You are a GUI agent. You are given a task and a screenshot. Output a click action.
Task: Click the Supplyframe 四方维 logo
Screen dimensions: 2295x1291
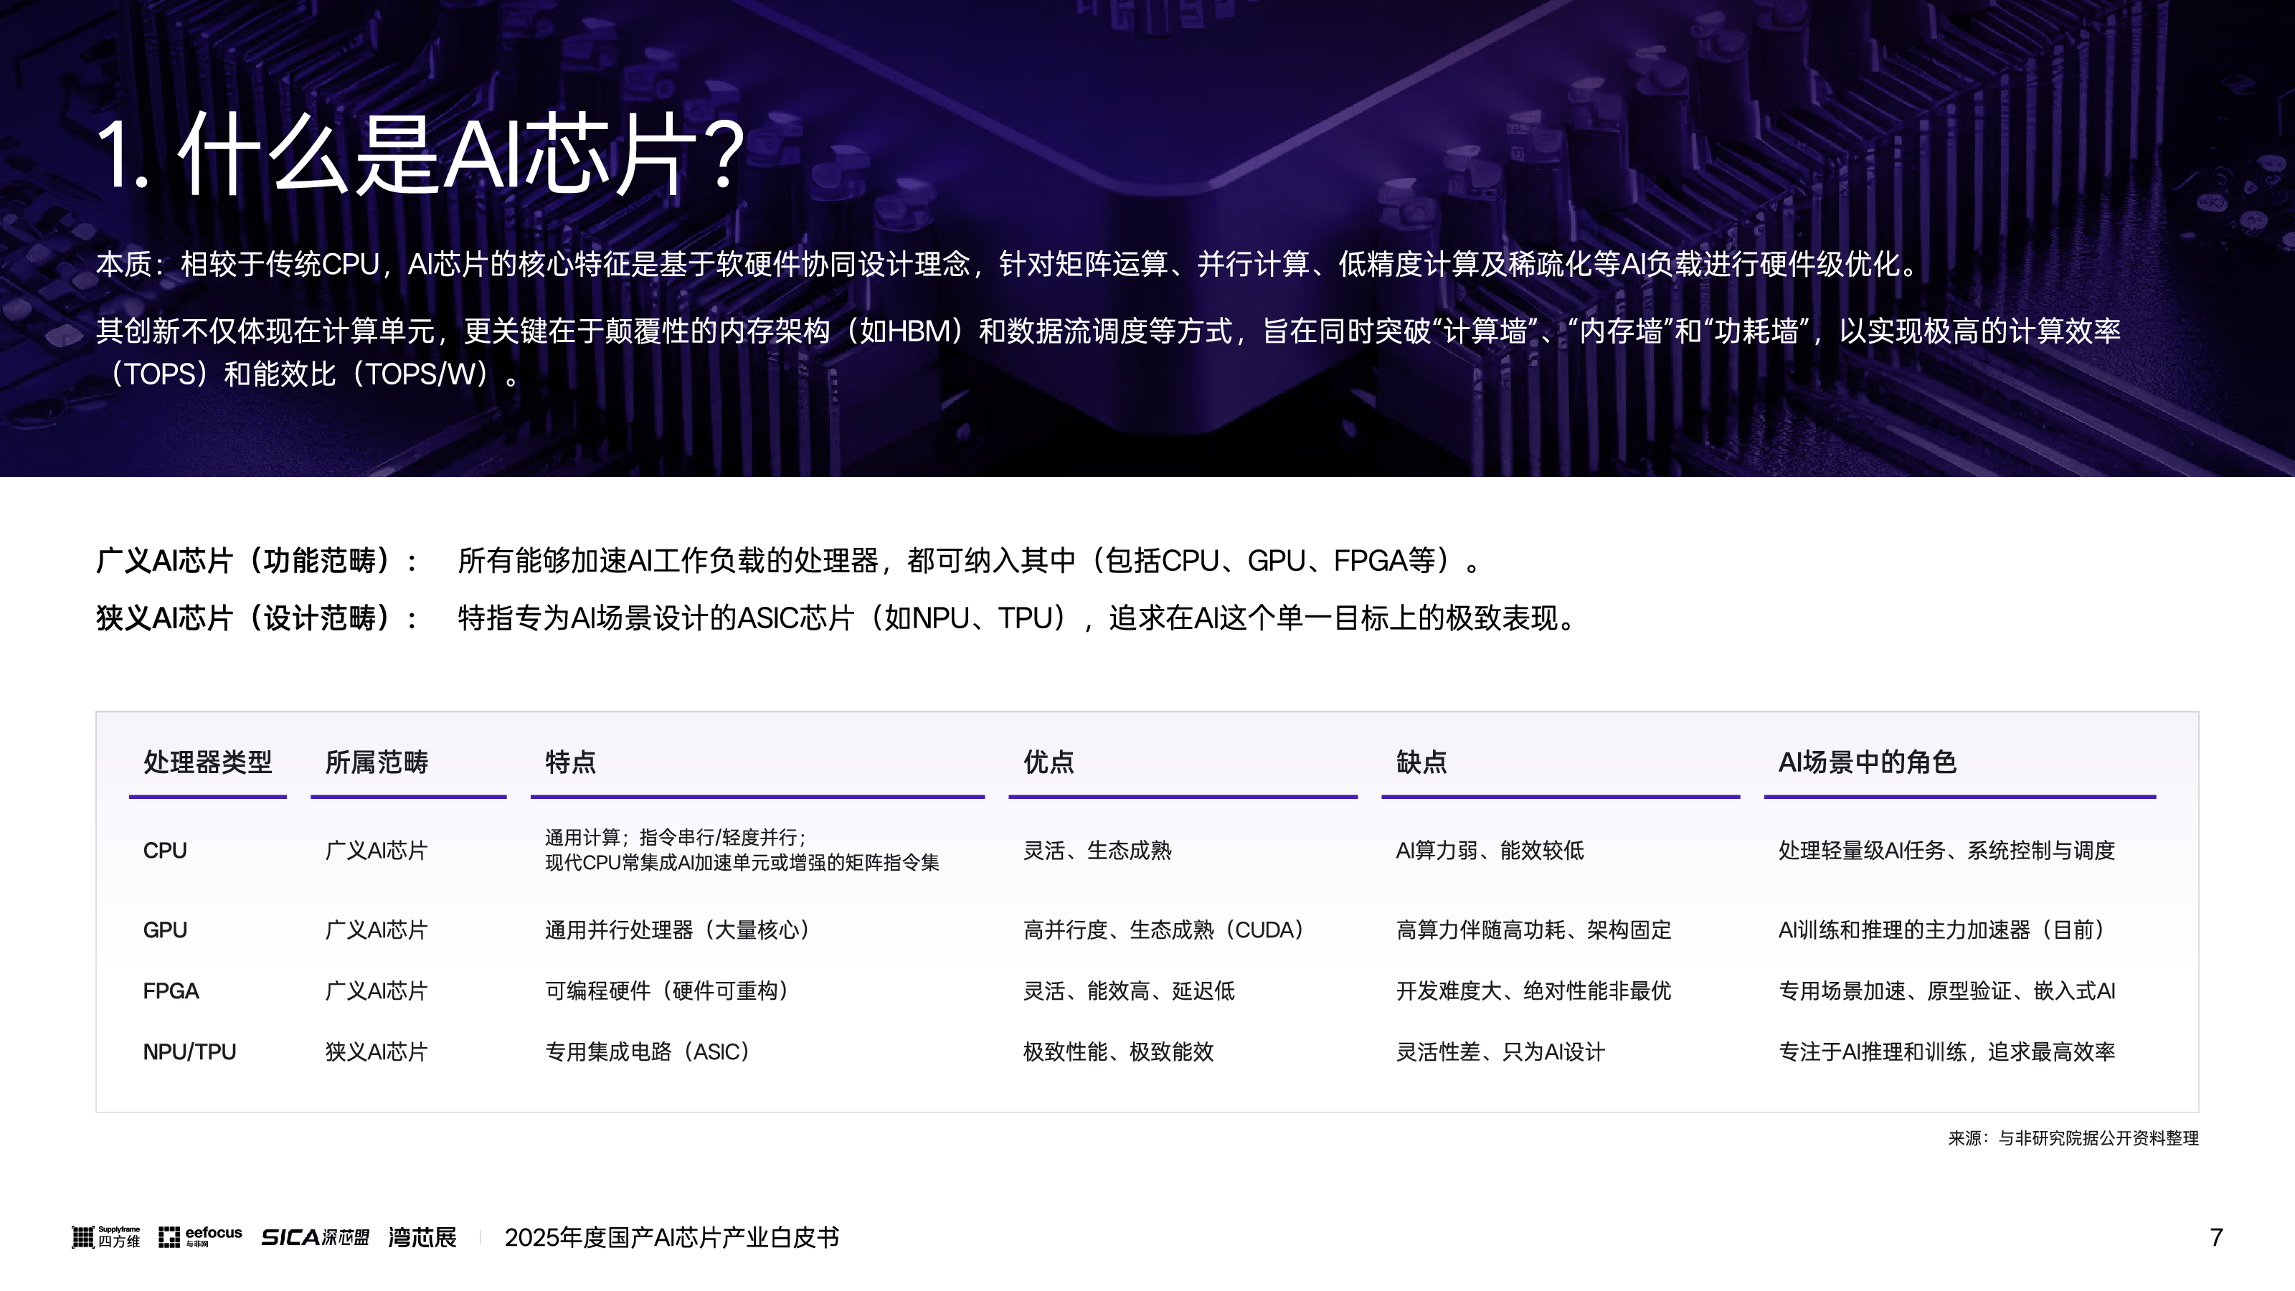[106, 1236]
